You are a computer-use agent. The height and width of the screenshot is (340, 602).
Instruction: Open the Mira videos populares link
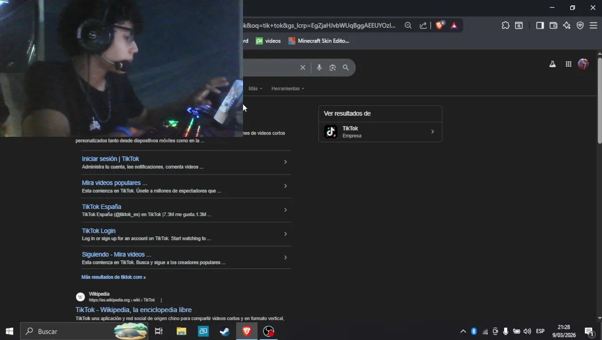(114, 183)
